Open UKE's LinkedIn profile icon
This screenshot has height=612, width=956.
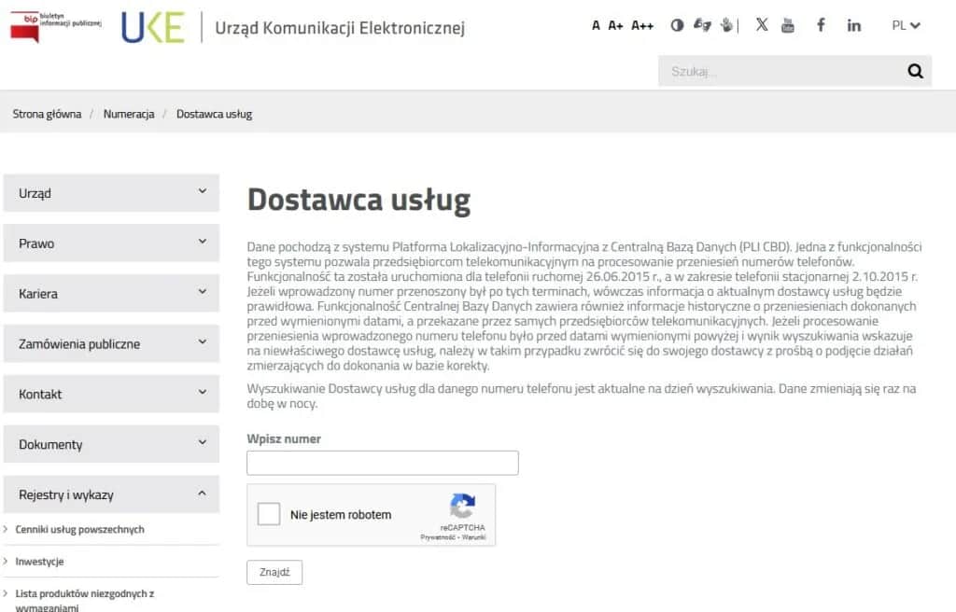853,25
